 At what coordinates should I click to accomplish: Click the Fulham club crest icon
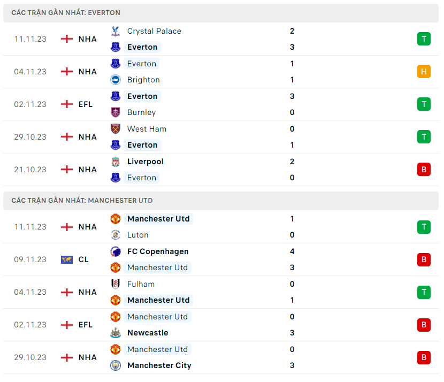116,284
